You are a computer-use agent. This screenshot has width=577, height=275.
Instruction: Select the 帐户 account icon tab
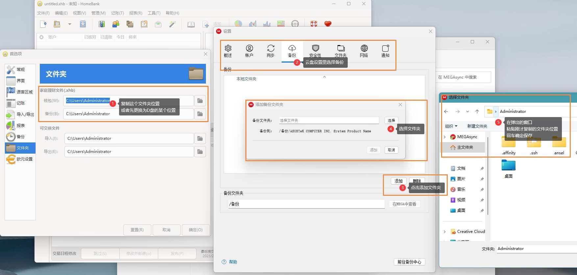click(x=249, y=51)
